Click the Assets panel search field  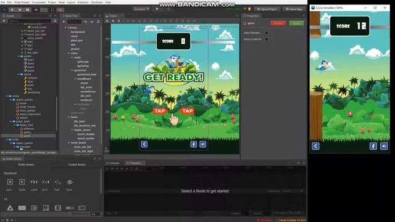(30, 21)
